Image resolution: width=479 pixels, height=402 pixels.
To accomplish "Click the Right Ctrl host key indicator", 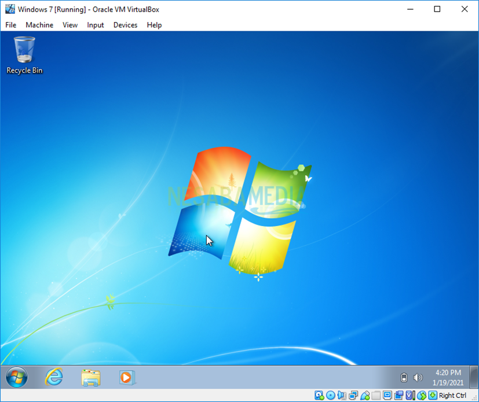I will [x=452, y=396].
